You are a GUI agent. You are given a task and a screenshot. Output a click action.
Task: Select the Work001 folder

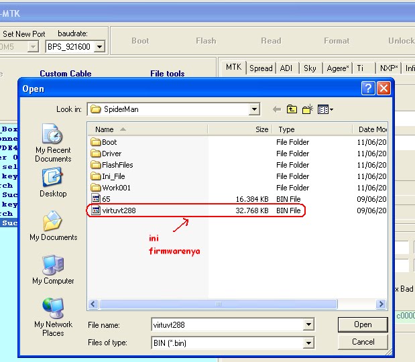pos(111,188)
